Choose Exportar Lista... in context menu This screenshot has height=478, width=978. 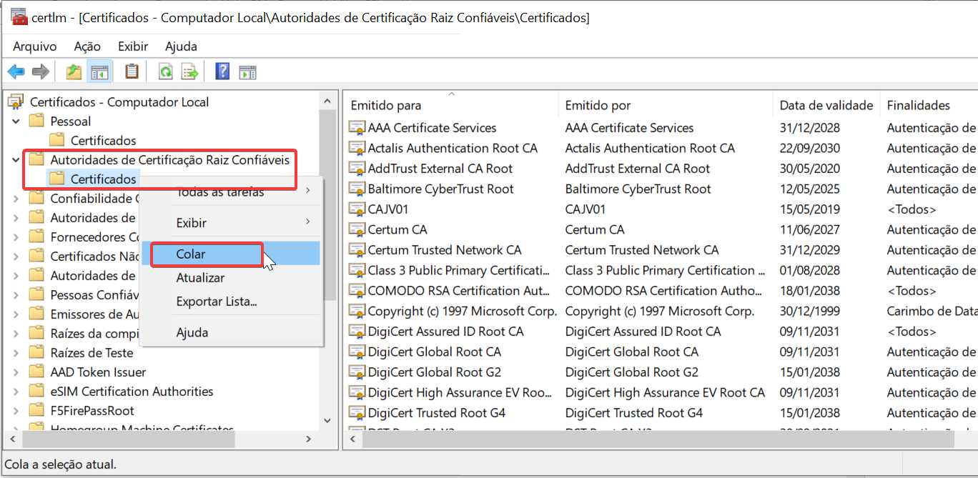[231, 302]
